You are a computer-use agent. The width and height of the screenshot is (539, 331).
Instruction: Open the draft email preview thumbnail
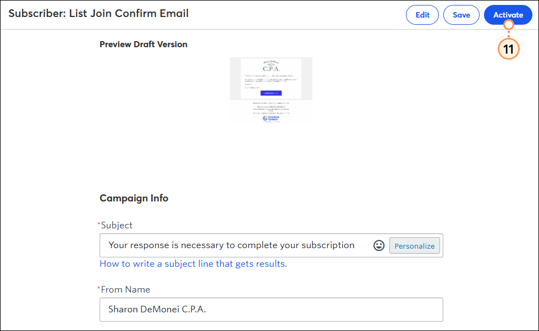tap(271, 90)
